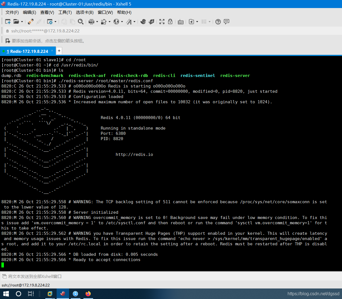
Task: Open Help via question mark icon
Action: (218, 22)
